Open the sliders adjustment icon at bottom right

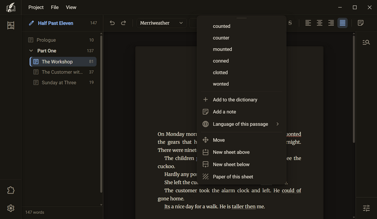[x=366, y=208]
